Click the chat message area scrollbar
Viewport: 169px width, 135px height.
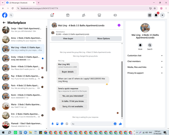[122, 89]
